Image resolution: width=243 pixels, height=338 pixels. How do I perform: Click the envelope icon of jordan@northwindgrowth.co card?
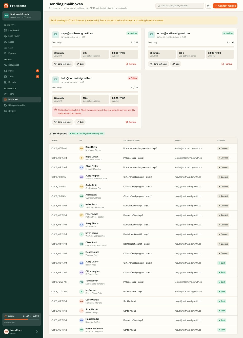(151, 35)
